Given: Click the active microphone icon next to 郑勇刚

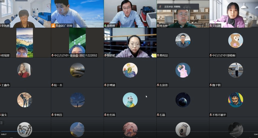Looking at the screenshot, I should (105, 26).
